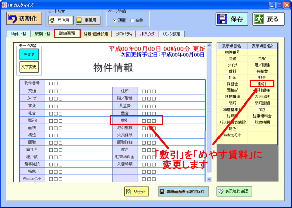Save via 詳細画面表示設定保存 disk icon
292x208 pixels.
(162, 191)
